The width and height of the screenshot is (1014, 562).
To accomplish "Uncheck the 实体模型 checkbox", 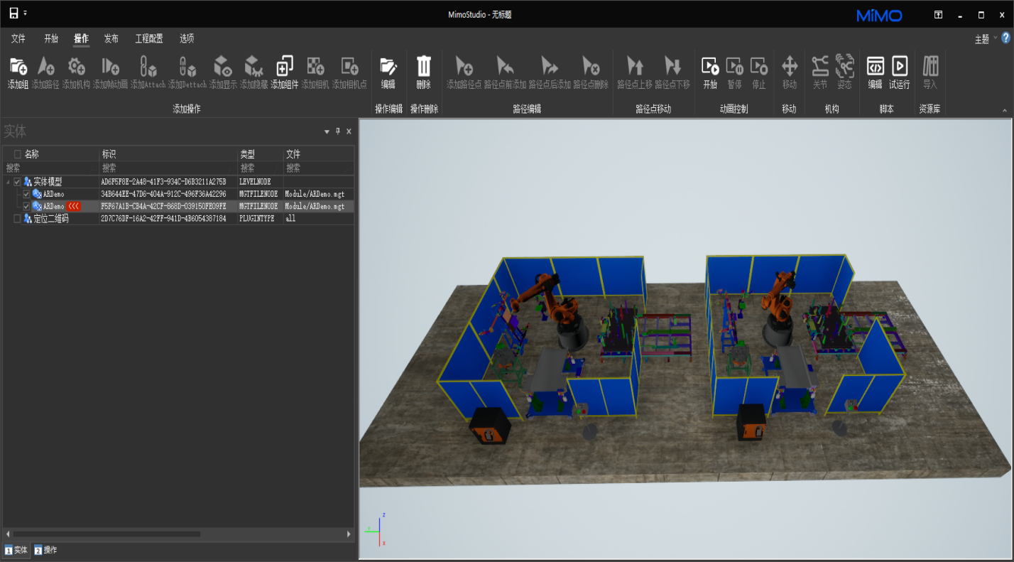I will pos(18,182).
